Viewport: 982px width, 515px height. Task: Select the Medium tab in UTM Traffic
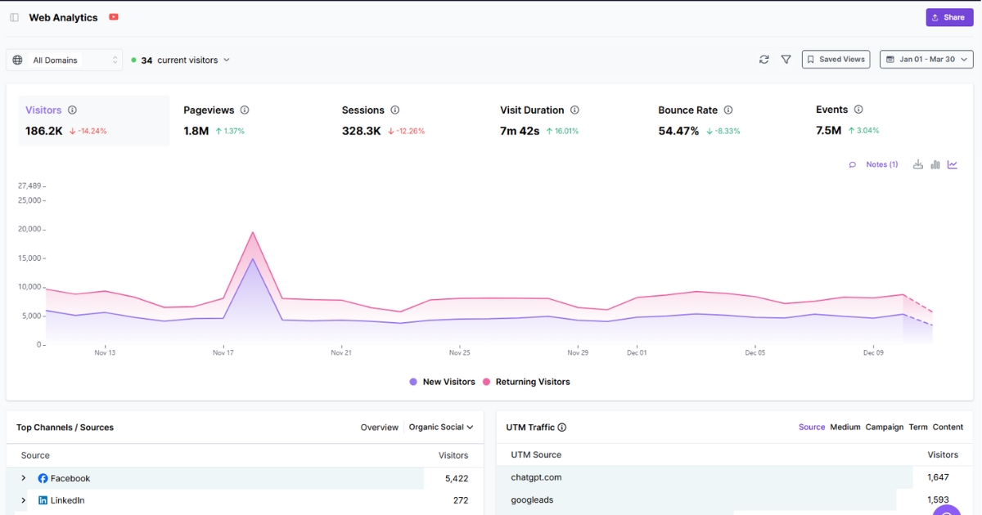845,426
